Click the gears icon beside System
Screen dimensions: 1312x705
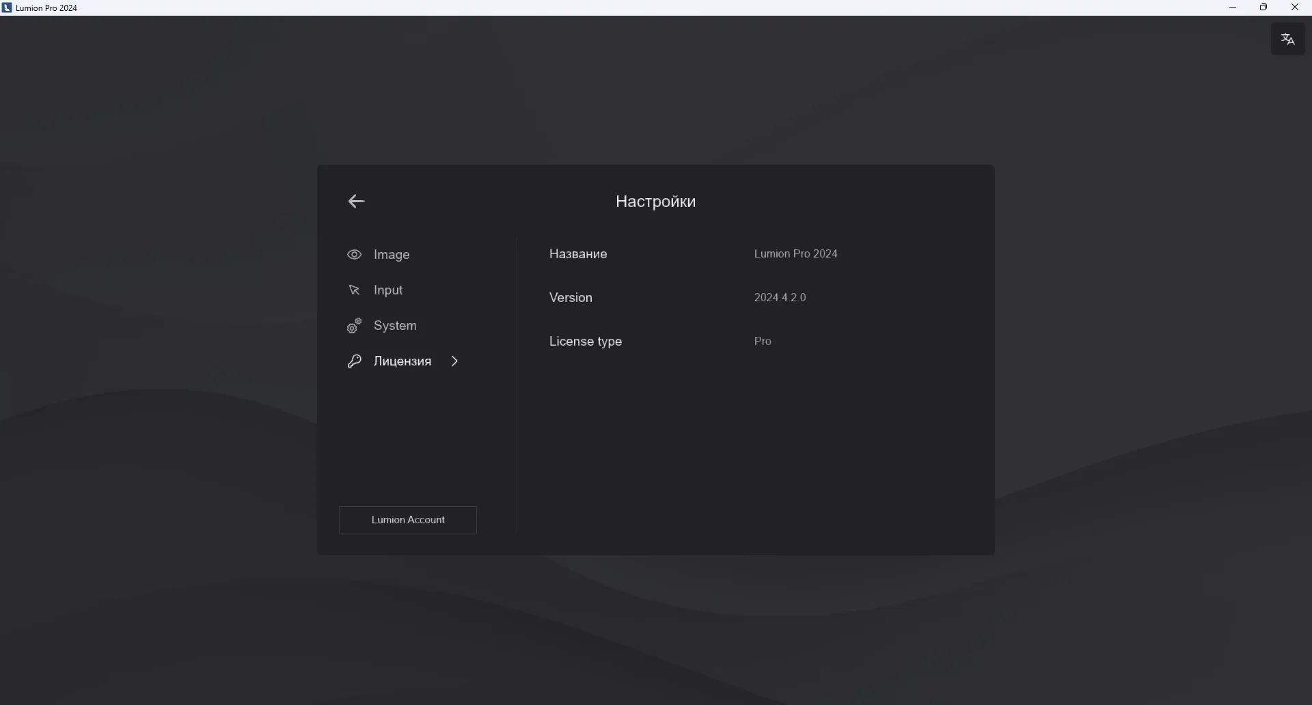pyautogui.click(x=354, y=326)
